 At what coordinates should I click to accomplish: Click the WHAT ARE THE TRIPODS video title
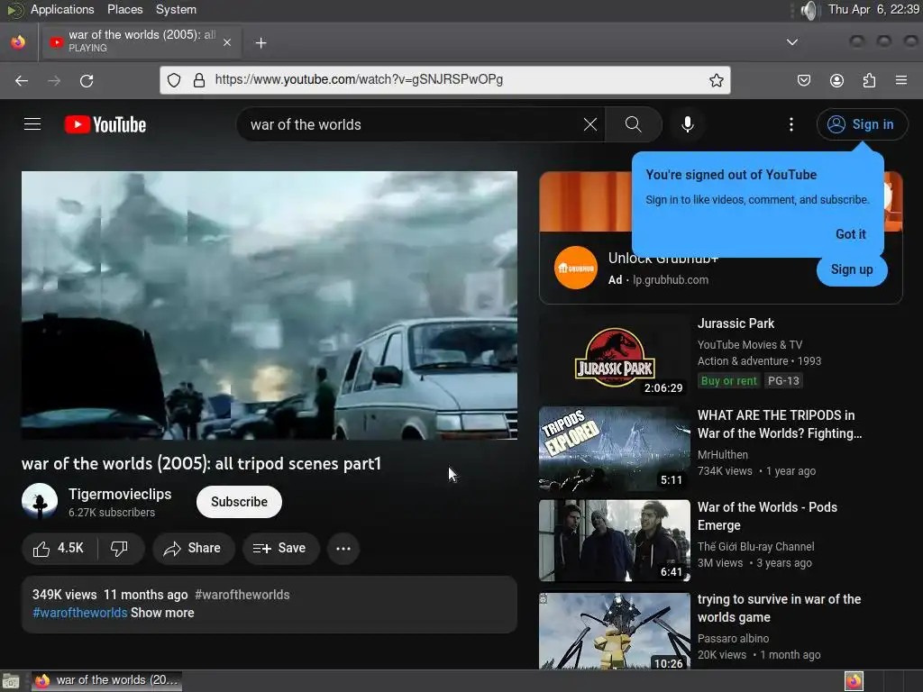[x=780, y=424]
